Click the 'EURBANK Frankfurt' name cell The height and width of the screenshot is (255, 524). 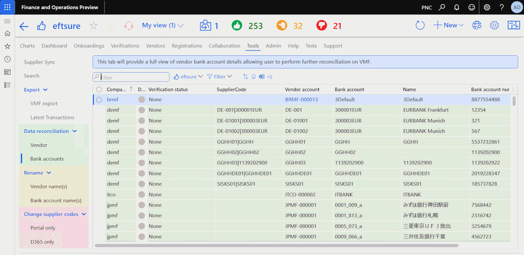[435, 110]
